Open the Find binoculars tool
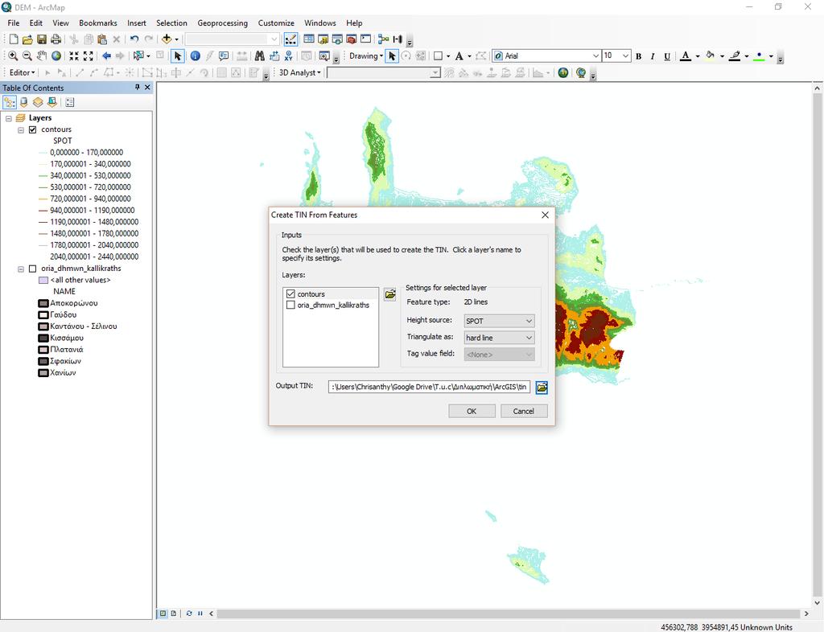This screenshot has width=824, height=632. 260,55
